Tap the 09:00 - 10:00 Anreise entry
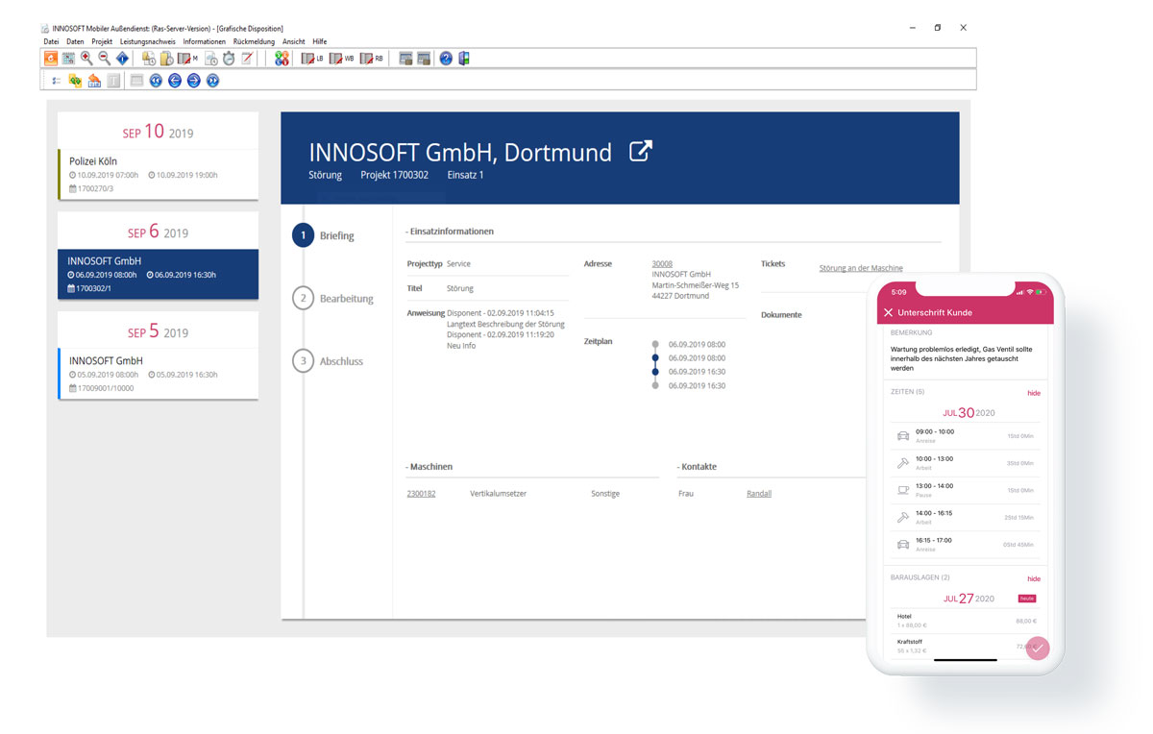Screen dimensions: 1153x734 [x=965, y=436]
